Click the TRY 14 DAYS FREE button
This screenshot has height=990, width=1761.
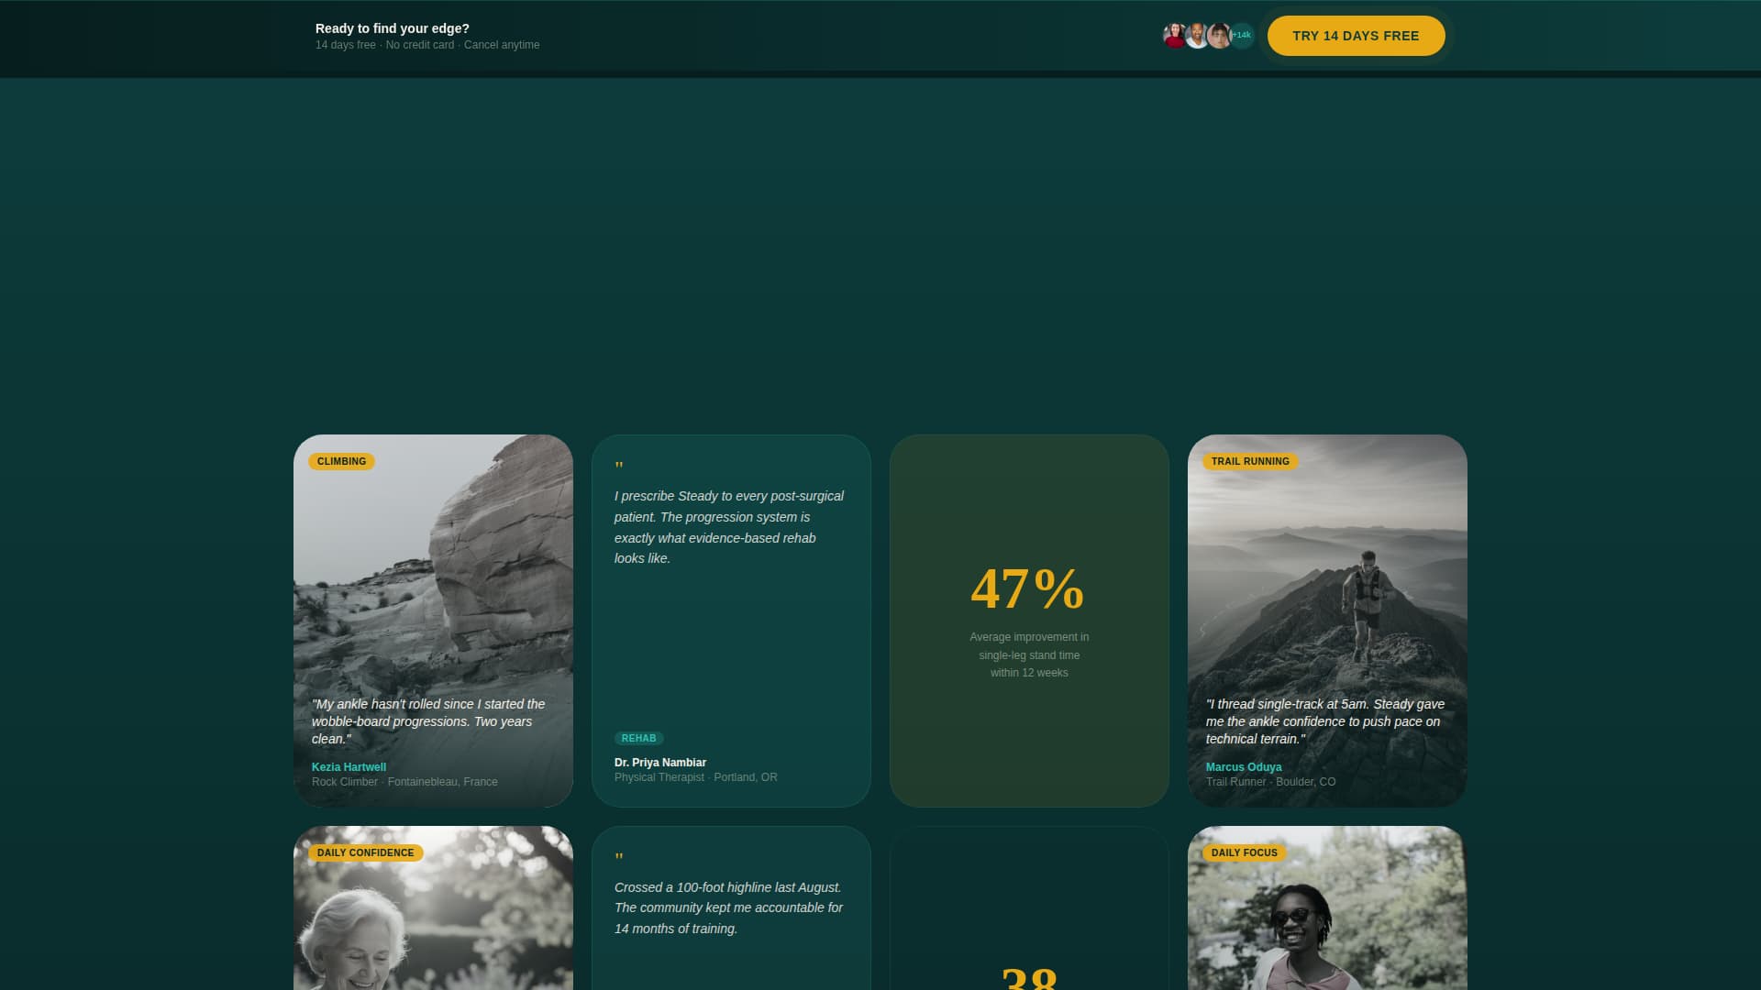tap(1356, 36)
